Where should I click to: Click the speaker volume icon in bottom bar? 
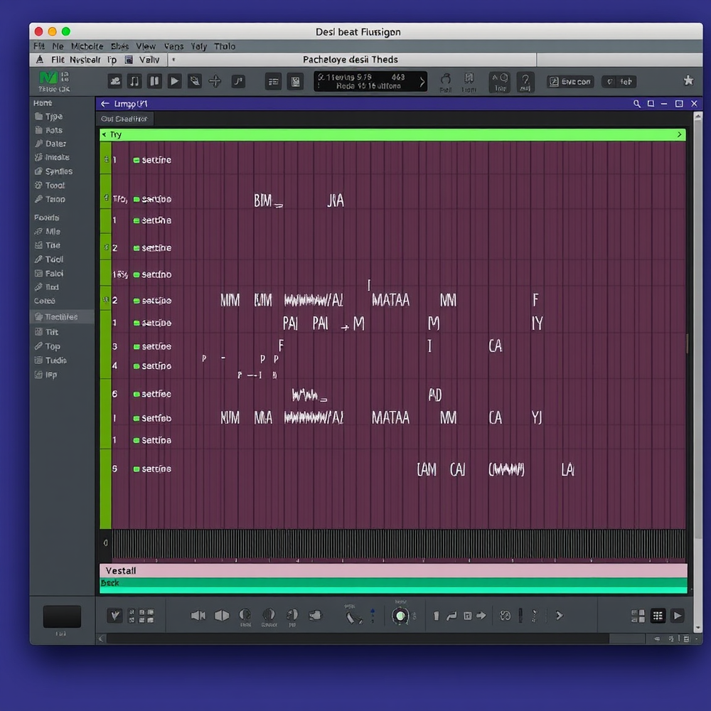198,616
